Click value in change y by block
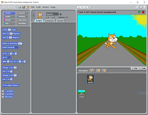The height and width of the screenshot is (115, 148). point(15,75)
